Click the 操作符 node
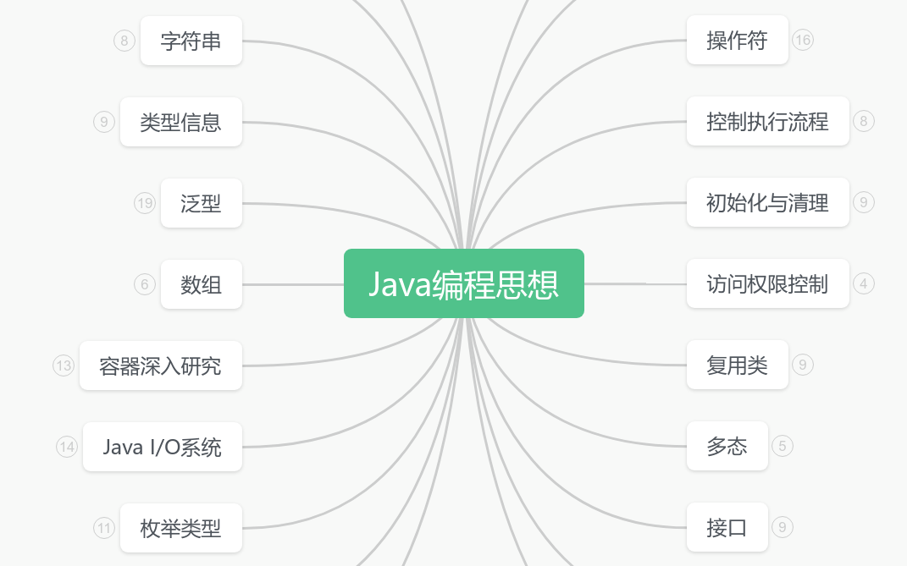 [x=737, y=40]
